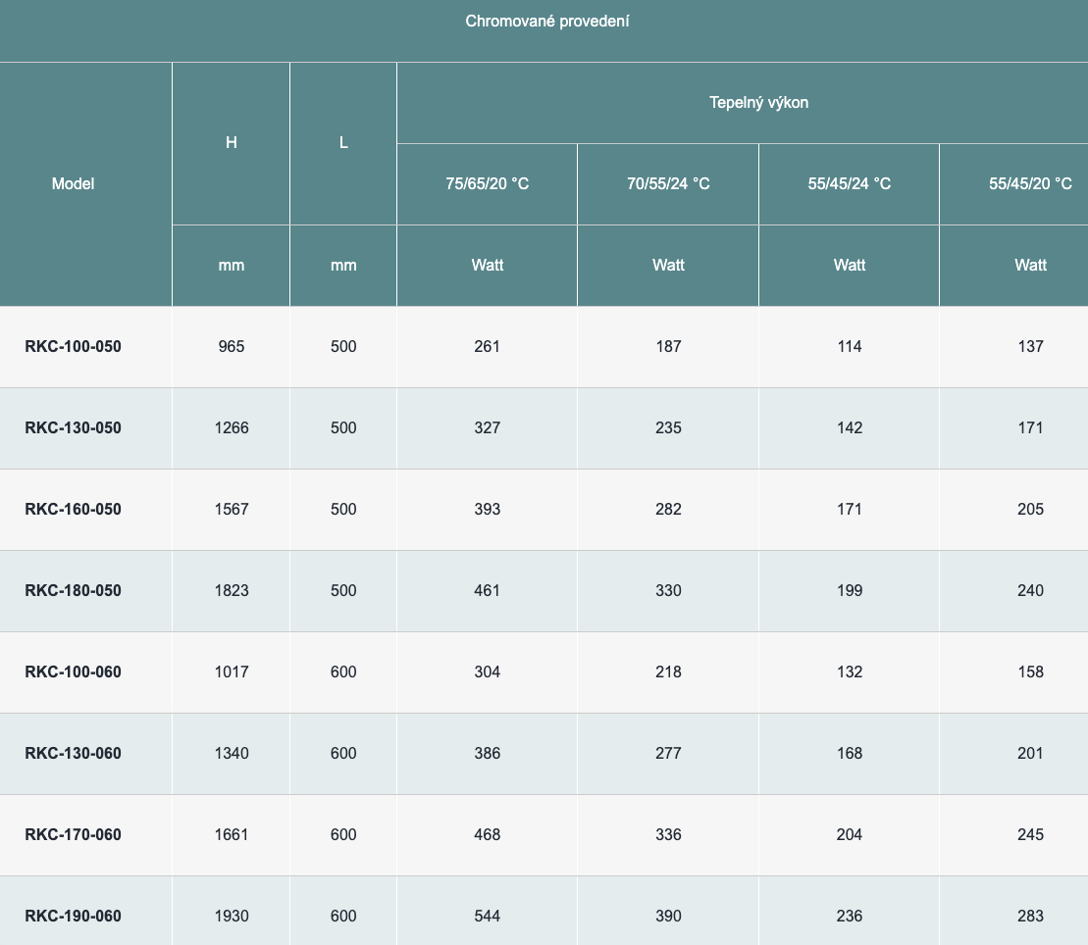Select model name RKC-100-050
This screenshot has height=945, width=1088.
[x=73, y=346]
